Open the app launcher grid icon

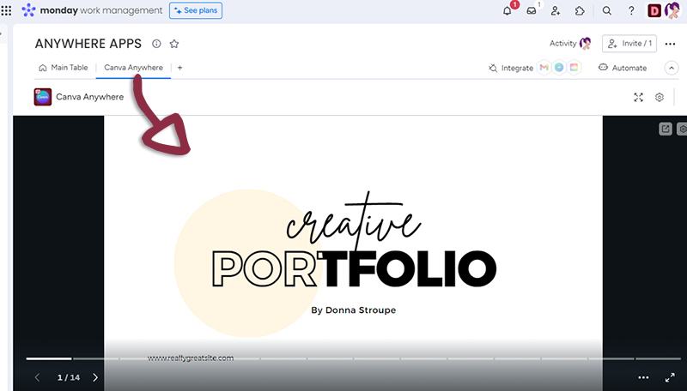click(x=7, y=11)
